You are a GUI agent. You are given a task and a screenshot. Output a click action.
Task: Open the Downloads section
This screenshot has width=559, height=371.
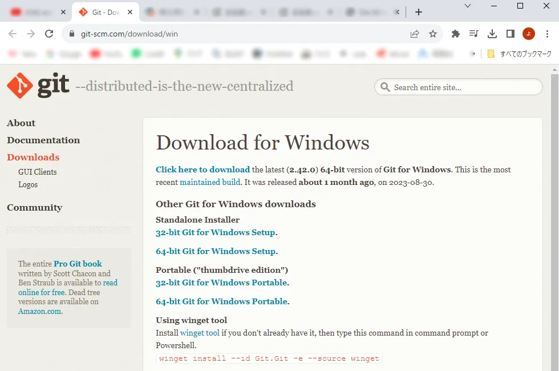point(33,158)
